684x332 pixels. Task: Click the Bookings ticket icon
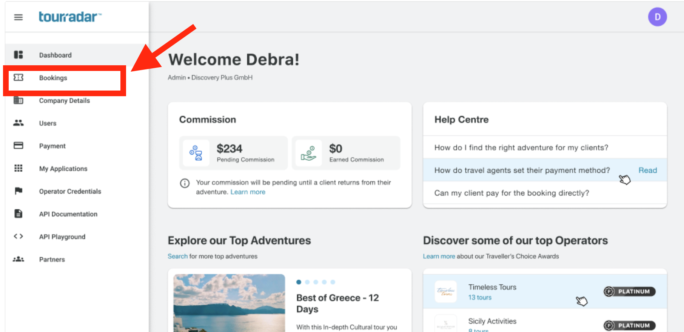(x=18, y=77)
